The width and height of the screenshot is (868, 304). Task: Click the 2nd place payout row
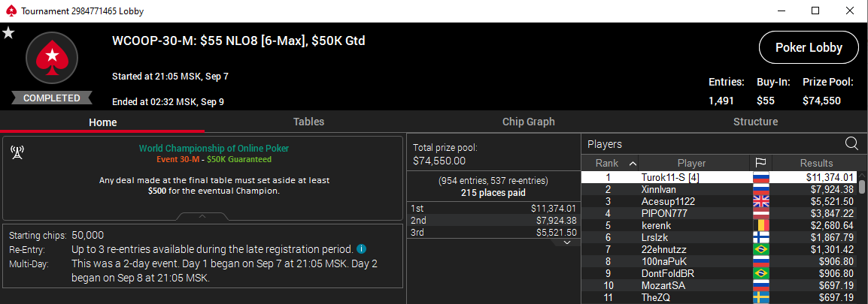click(x=493, y=221)
